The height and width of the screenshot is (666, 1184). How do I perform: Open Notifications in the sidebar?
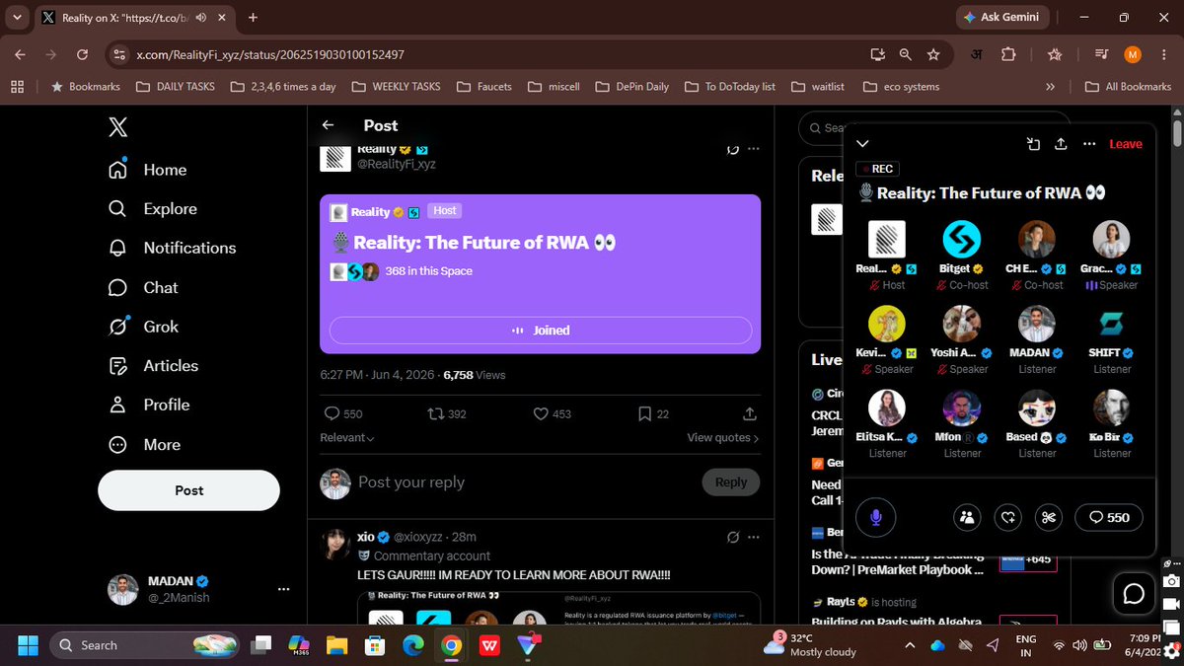click(x=172, y=248)
